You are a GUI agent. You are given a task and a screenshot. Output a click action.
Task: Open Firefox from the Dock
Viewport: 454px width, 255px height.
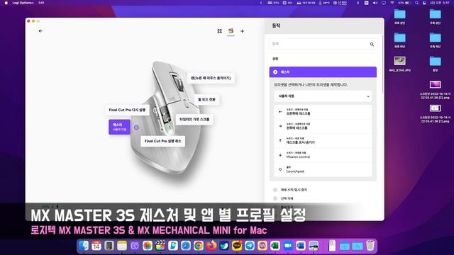pos(211,246)
